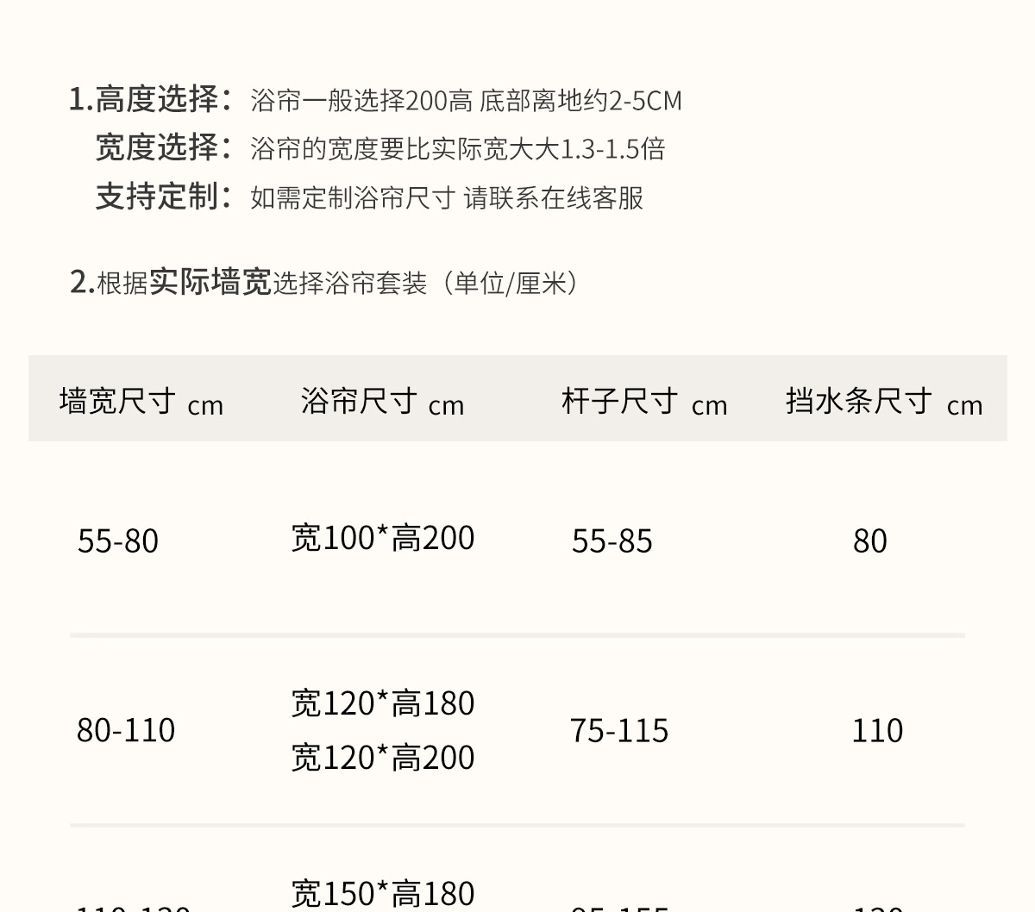Choose the 宽120*高180 curtain size
This screenshot has width=1035, height=912.
click(x=383, y=703)
